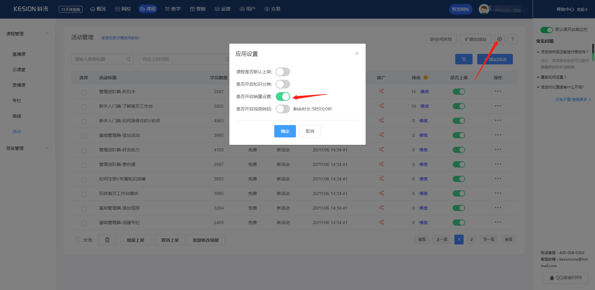Click the 确定 button in the dialog
Screen dimensions: 595x290
pyautogui.click(x=285, y=131)
